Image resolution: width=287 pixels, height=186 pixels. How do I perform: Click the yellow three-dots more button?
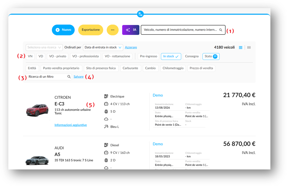point(113,30)
